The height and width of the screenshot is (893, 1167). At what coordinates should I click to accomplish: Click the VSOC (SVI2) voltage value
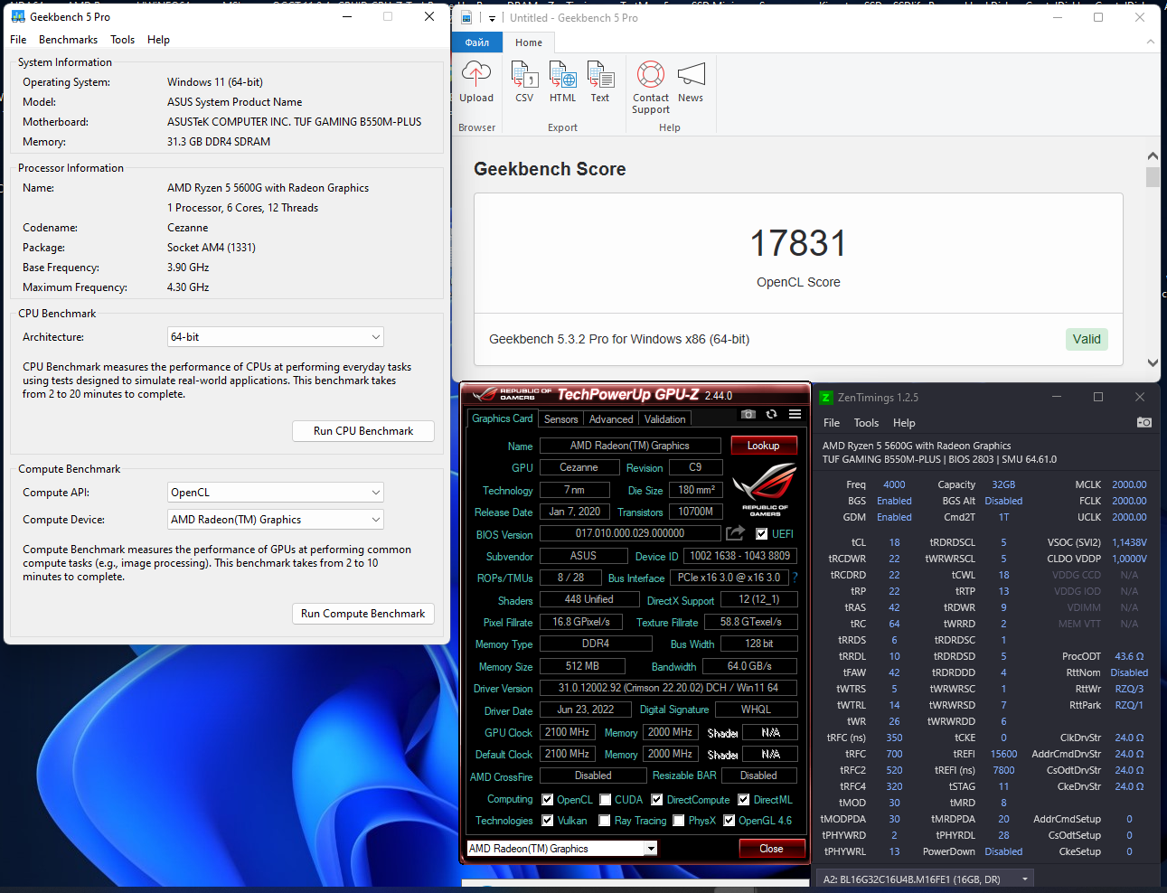[x=1129, y=542]
